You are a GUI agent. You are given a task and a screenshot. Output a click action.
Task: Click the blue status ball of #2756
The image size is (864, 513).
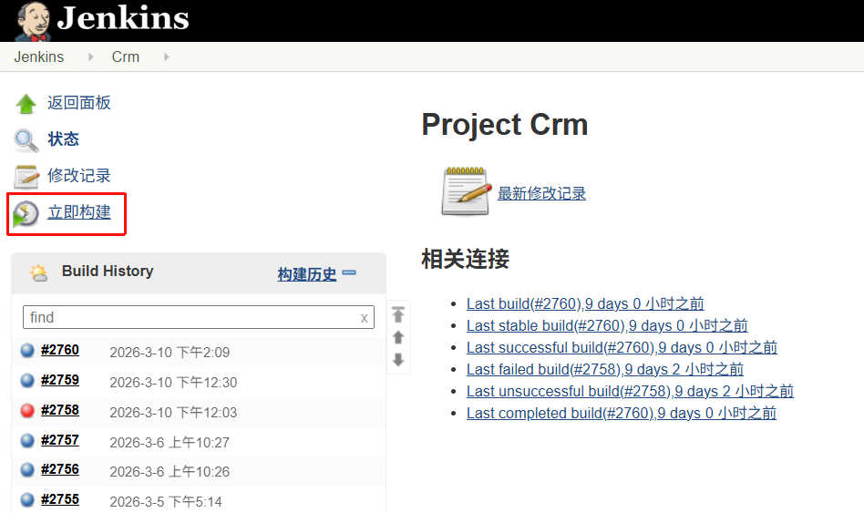(27, 469)
